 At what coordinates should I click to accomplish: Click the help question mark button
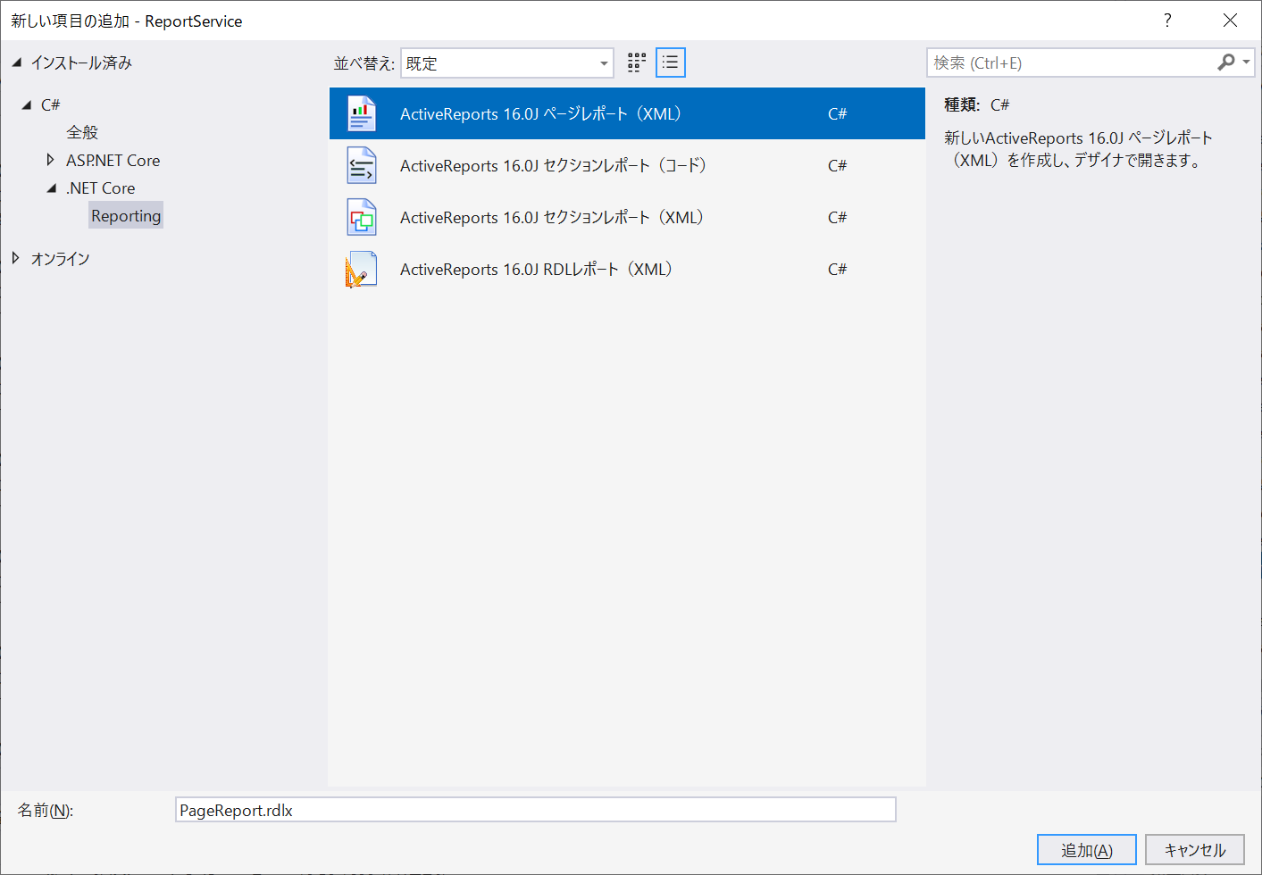coord(1167,21)
